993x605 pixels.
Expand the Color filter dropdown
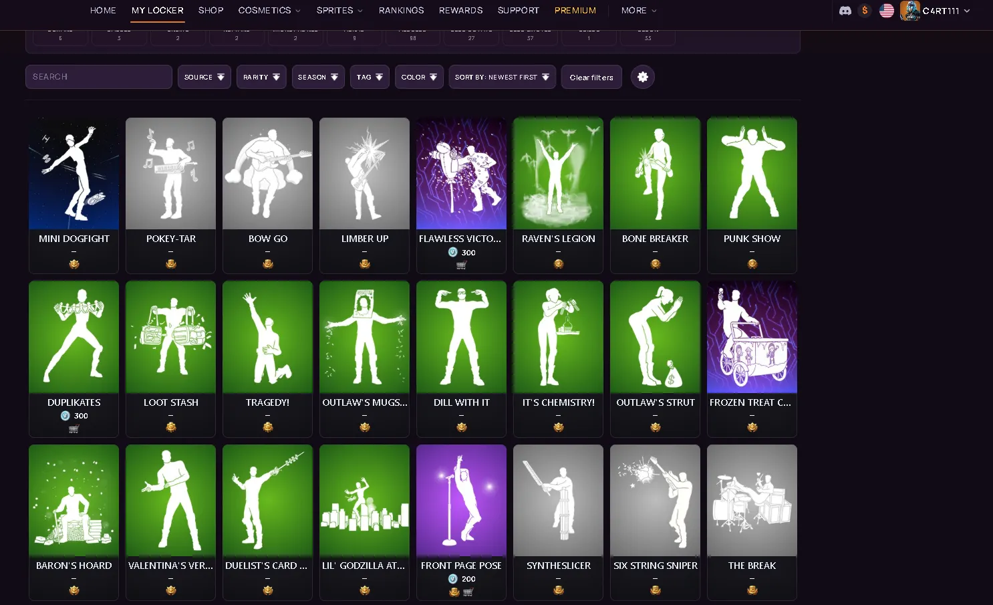click(419, 77)
